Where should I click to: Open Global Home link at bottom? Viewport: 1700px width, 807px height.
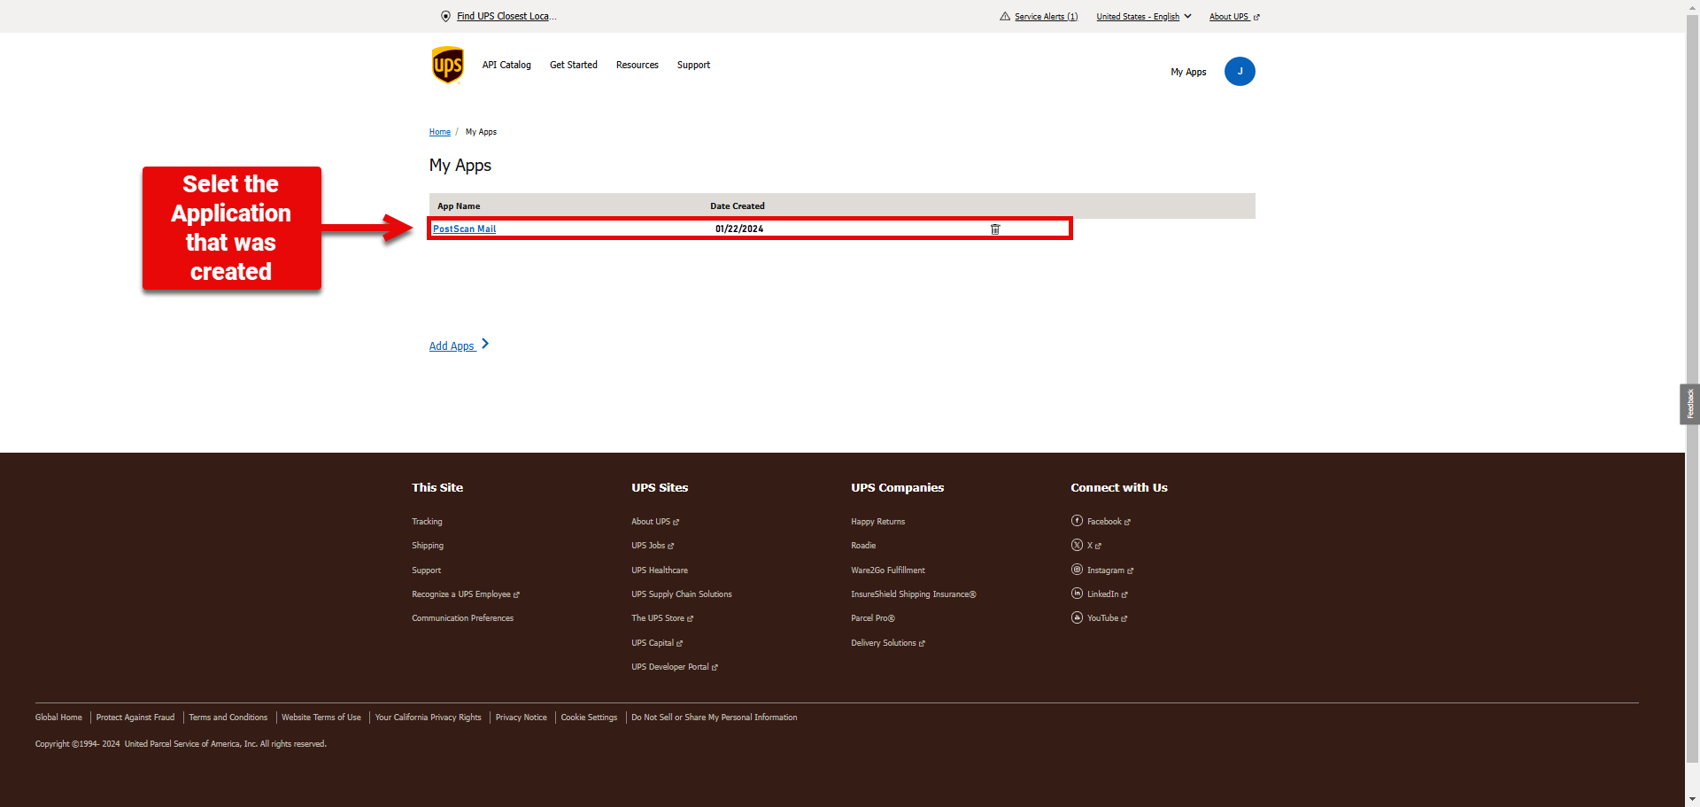tap(58, 718)
